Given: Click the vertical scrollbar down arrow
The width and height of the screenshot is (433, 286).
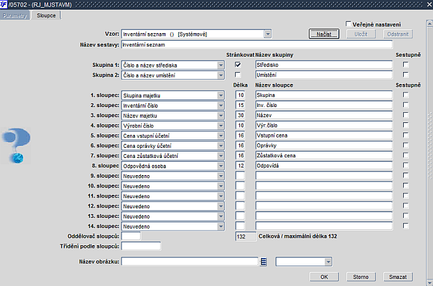Looking at the screenshot, I should (x=429, y=282).
